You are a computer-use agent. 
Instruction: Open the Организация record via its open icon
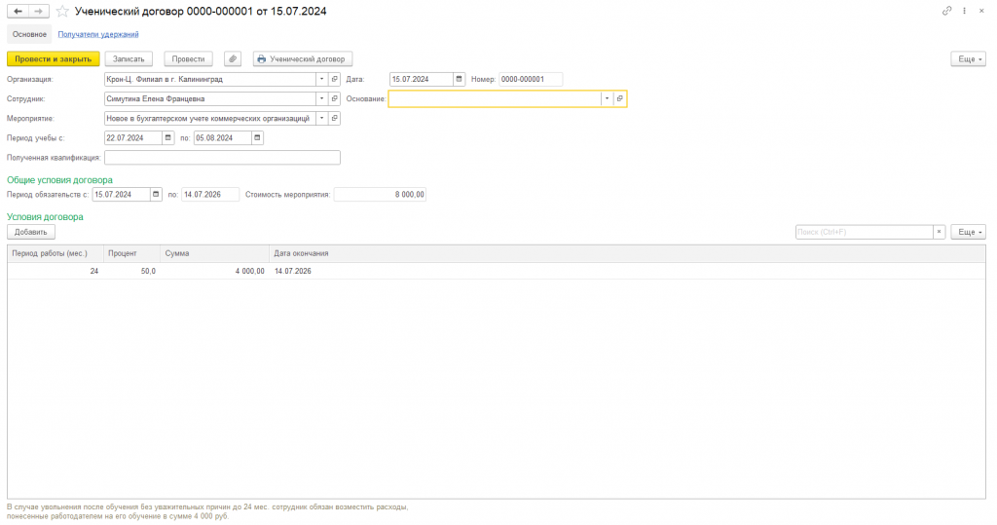(335, 80)
